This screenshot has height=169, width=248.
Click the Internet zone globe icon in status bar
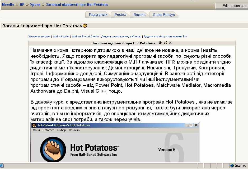[232, 166]
